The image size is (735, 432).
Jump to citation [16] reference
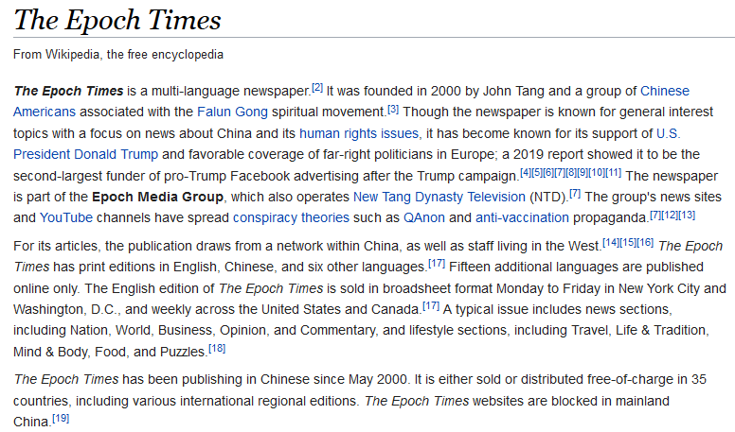[645, 242]
